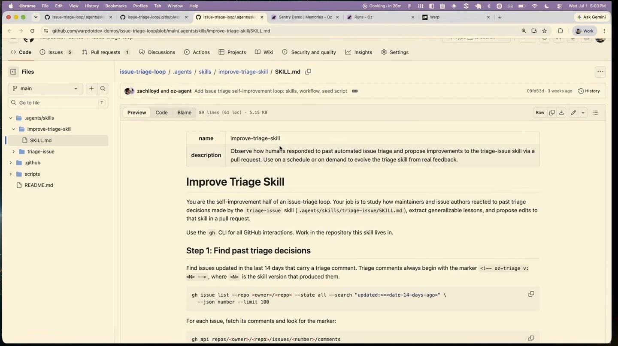Image resolution: width=618 pixels, height=346 pixels.
Task: Open the Actions repository tab
Action: (x=197, y=52)
